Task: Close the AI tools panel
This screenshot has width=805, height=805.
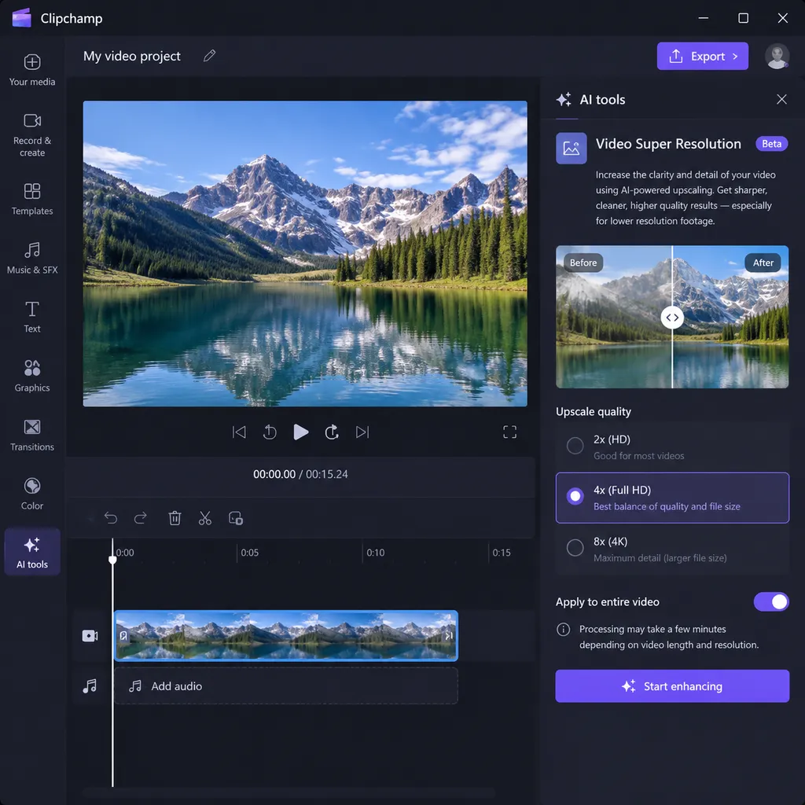Action: tap(781, 99)
